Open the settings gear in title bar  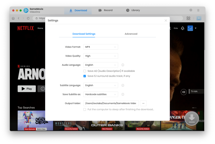(x=191, y=10)
